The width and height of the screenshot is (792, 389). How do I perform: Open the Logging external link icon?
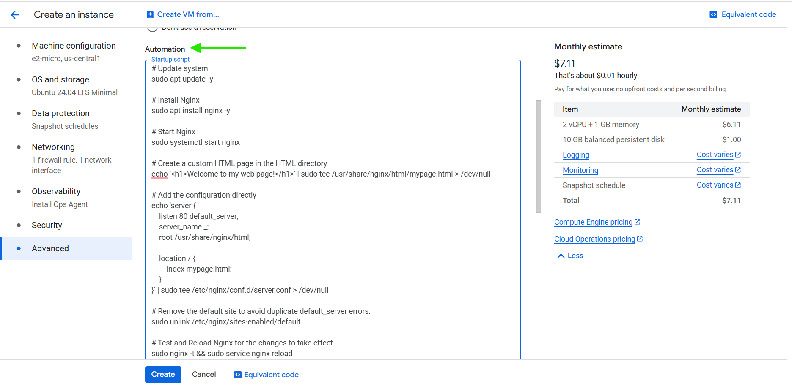click(x=738, y=154)
